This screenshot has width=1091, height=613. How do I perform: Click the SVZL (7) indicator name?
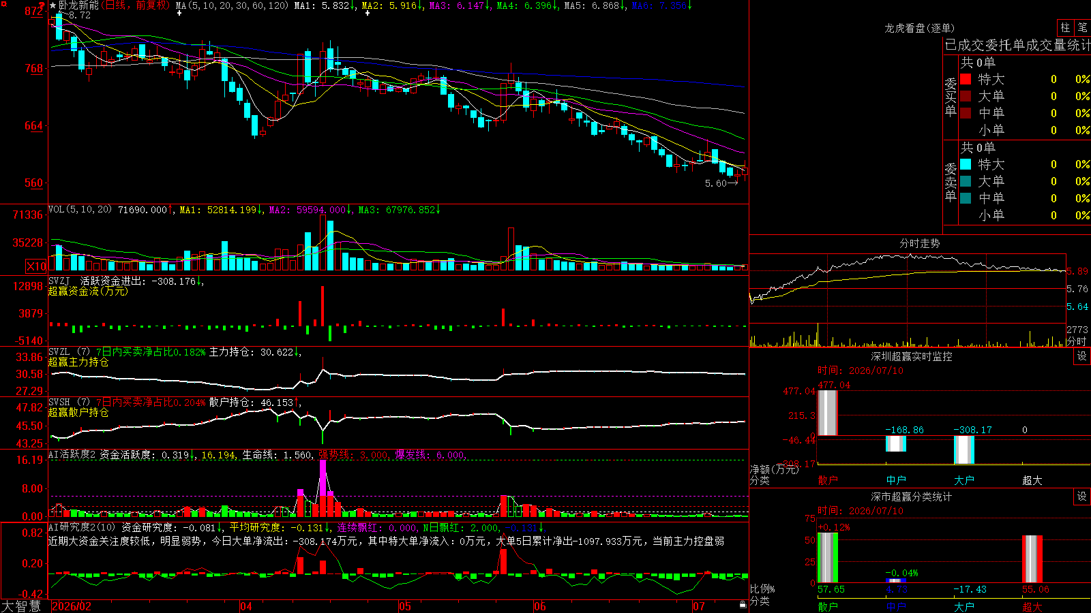(x=69, y=351)
